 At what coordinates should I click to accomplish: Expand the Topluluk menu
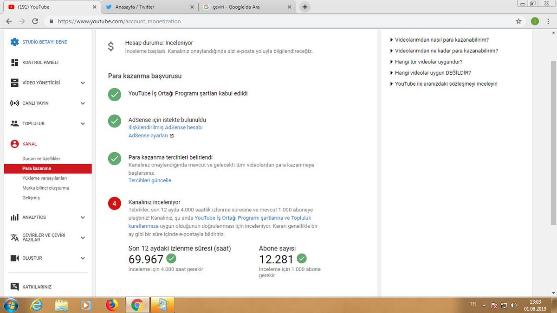(x=83, y=124)
